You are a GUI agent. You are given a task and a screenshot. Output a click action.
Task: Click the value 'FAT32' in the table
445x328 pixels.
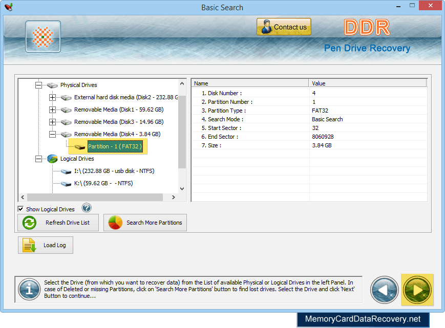(320, 111)
